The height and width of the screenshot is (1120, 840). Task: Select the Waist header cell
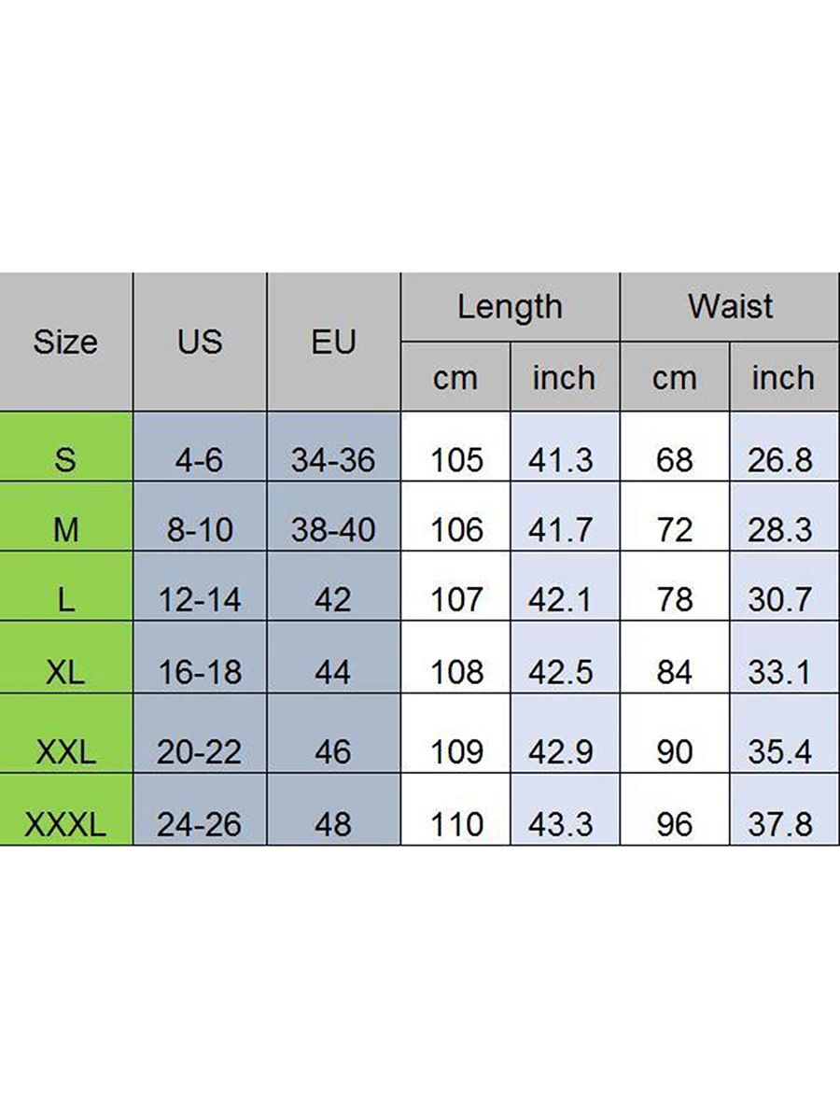click(x=730, y=307)
